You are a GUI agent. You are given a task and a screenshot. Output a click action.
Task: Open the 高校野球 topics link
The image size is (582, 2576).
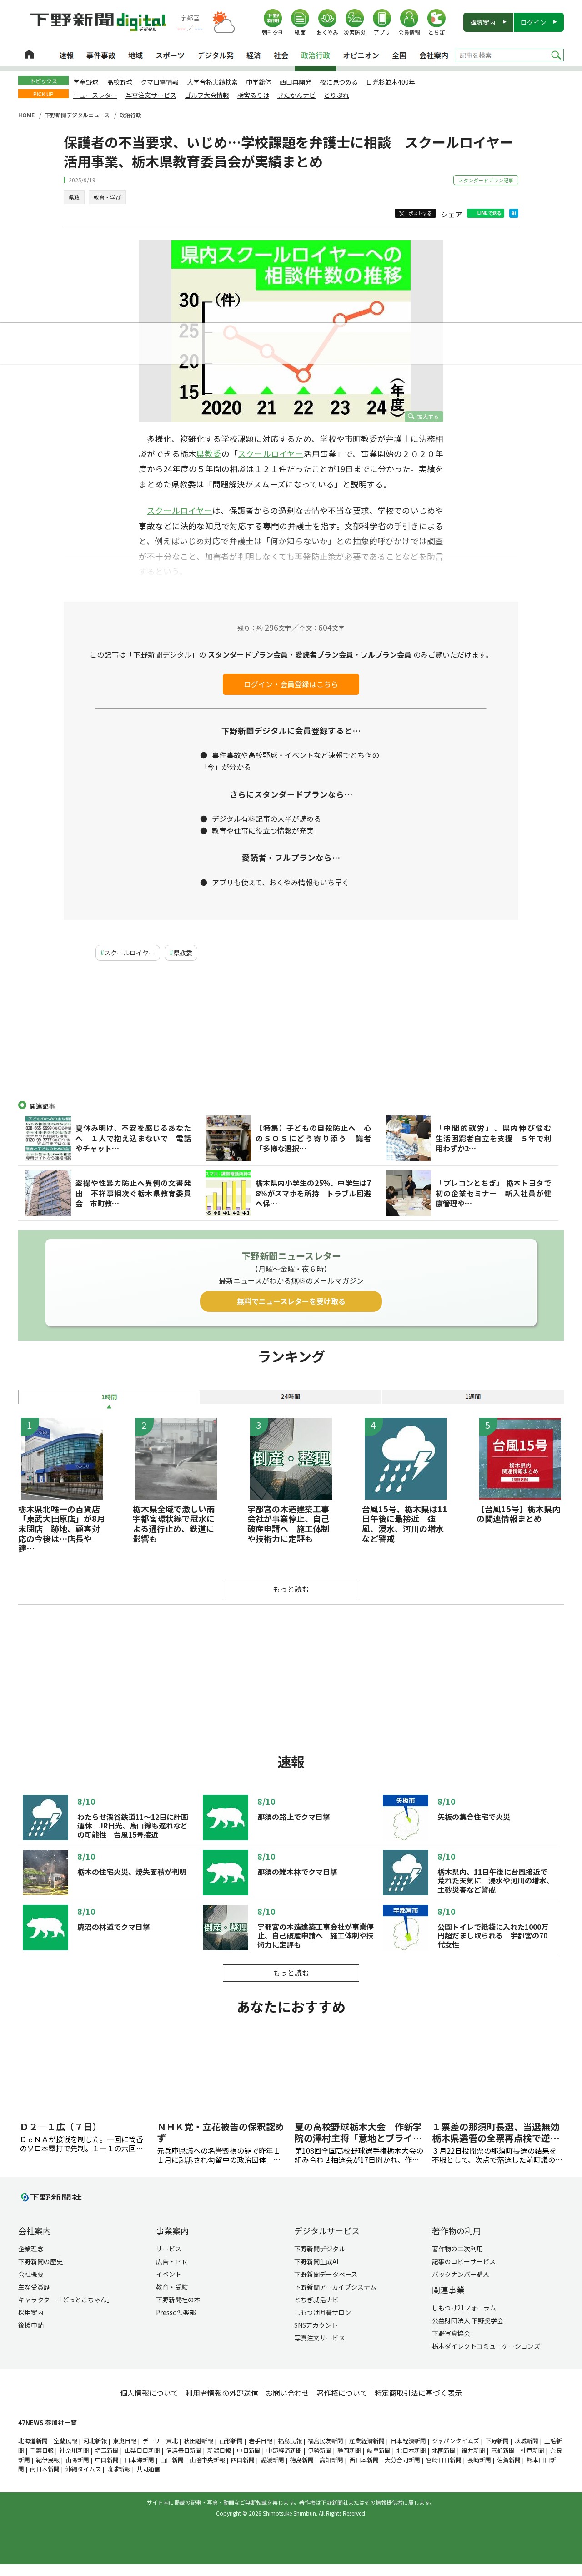pos(119,82)
